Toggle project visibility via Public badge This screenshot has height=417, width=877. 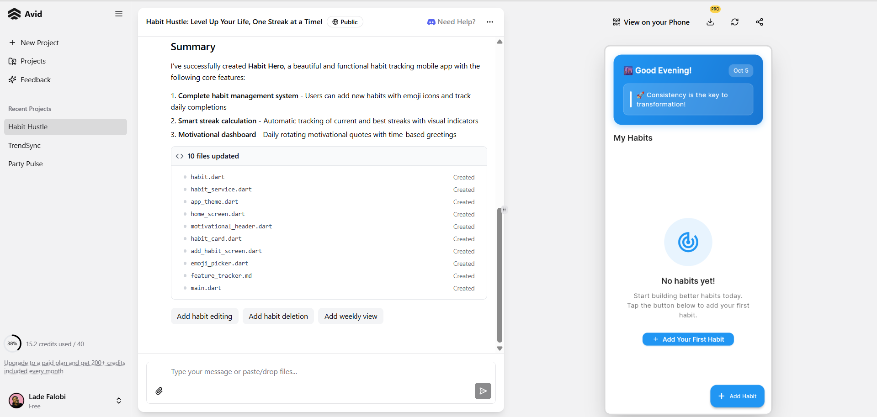click(x=345, y=22)
